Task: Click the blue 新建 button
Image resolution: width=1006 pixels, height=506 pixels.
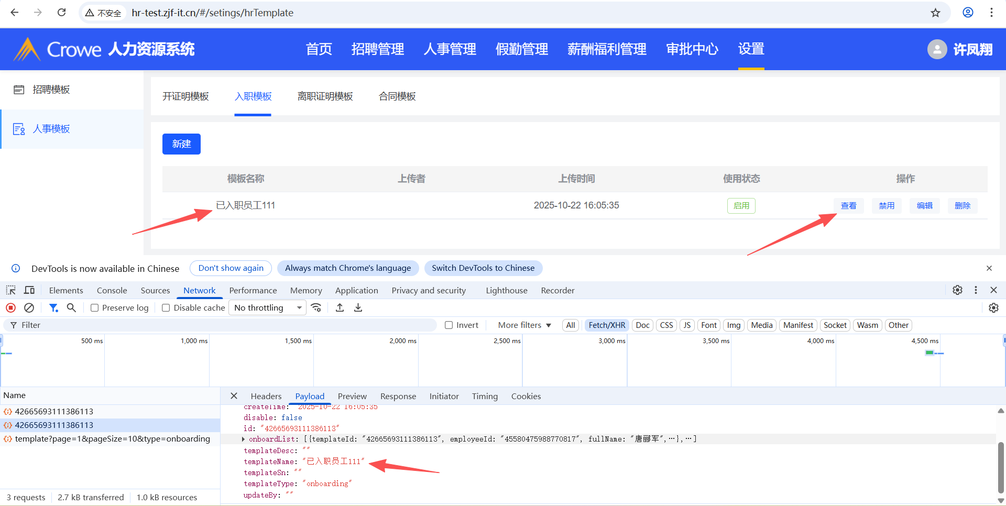Action: point(181,144)
